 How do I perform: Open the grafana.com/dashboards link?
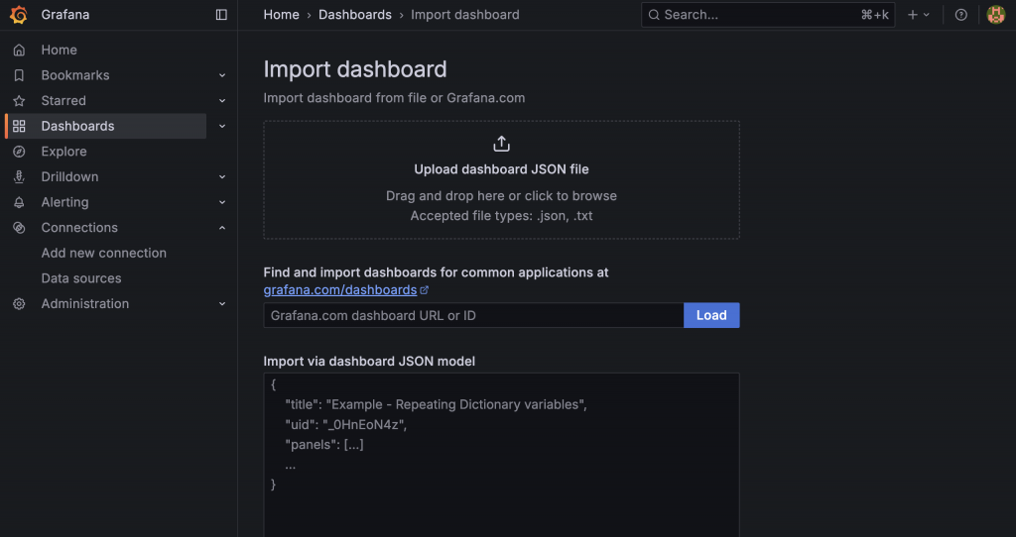(340, 290)
